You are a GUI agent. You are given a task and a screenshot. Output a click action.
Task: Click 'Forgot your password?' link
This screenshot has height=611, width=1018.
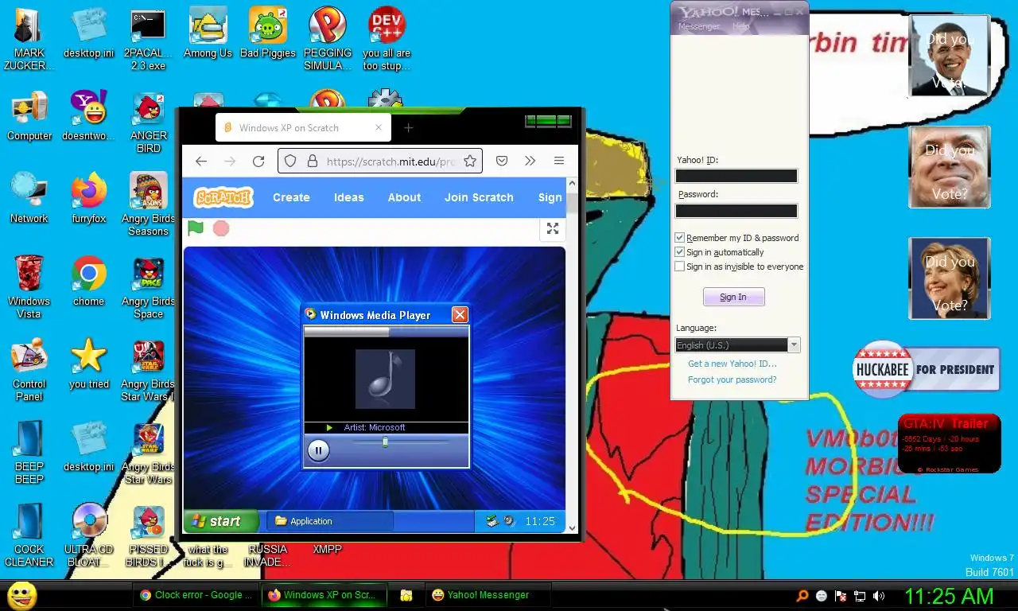(732, 379)
